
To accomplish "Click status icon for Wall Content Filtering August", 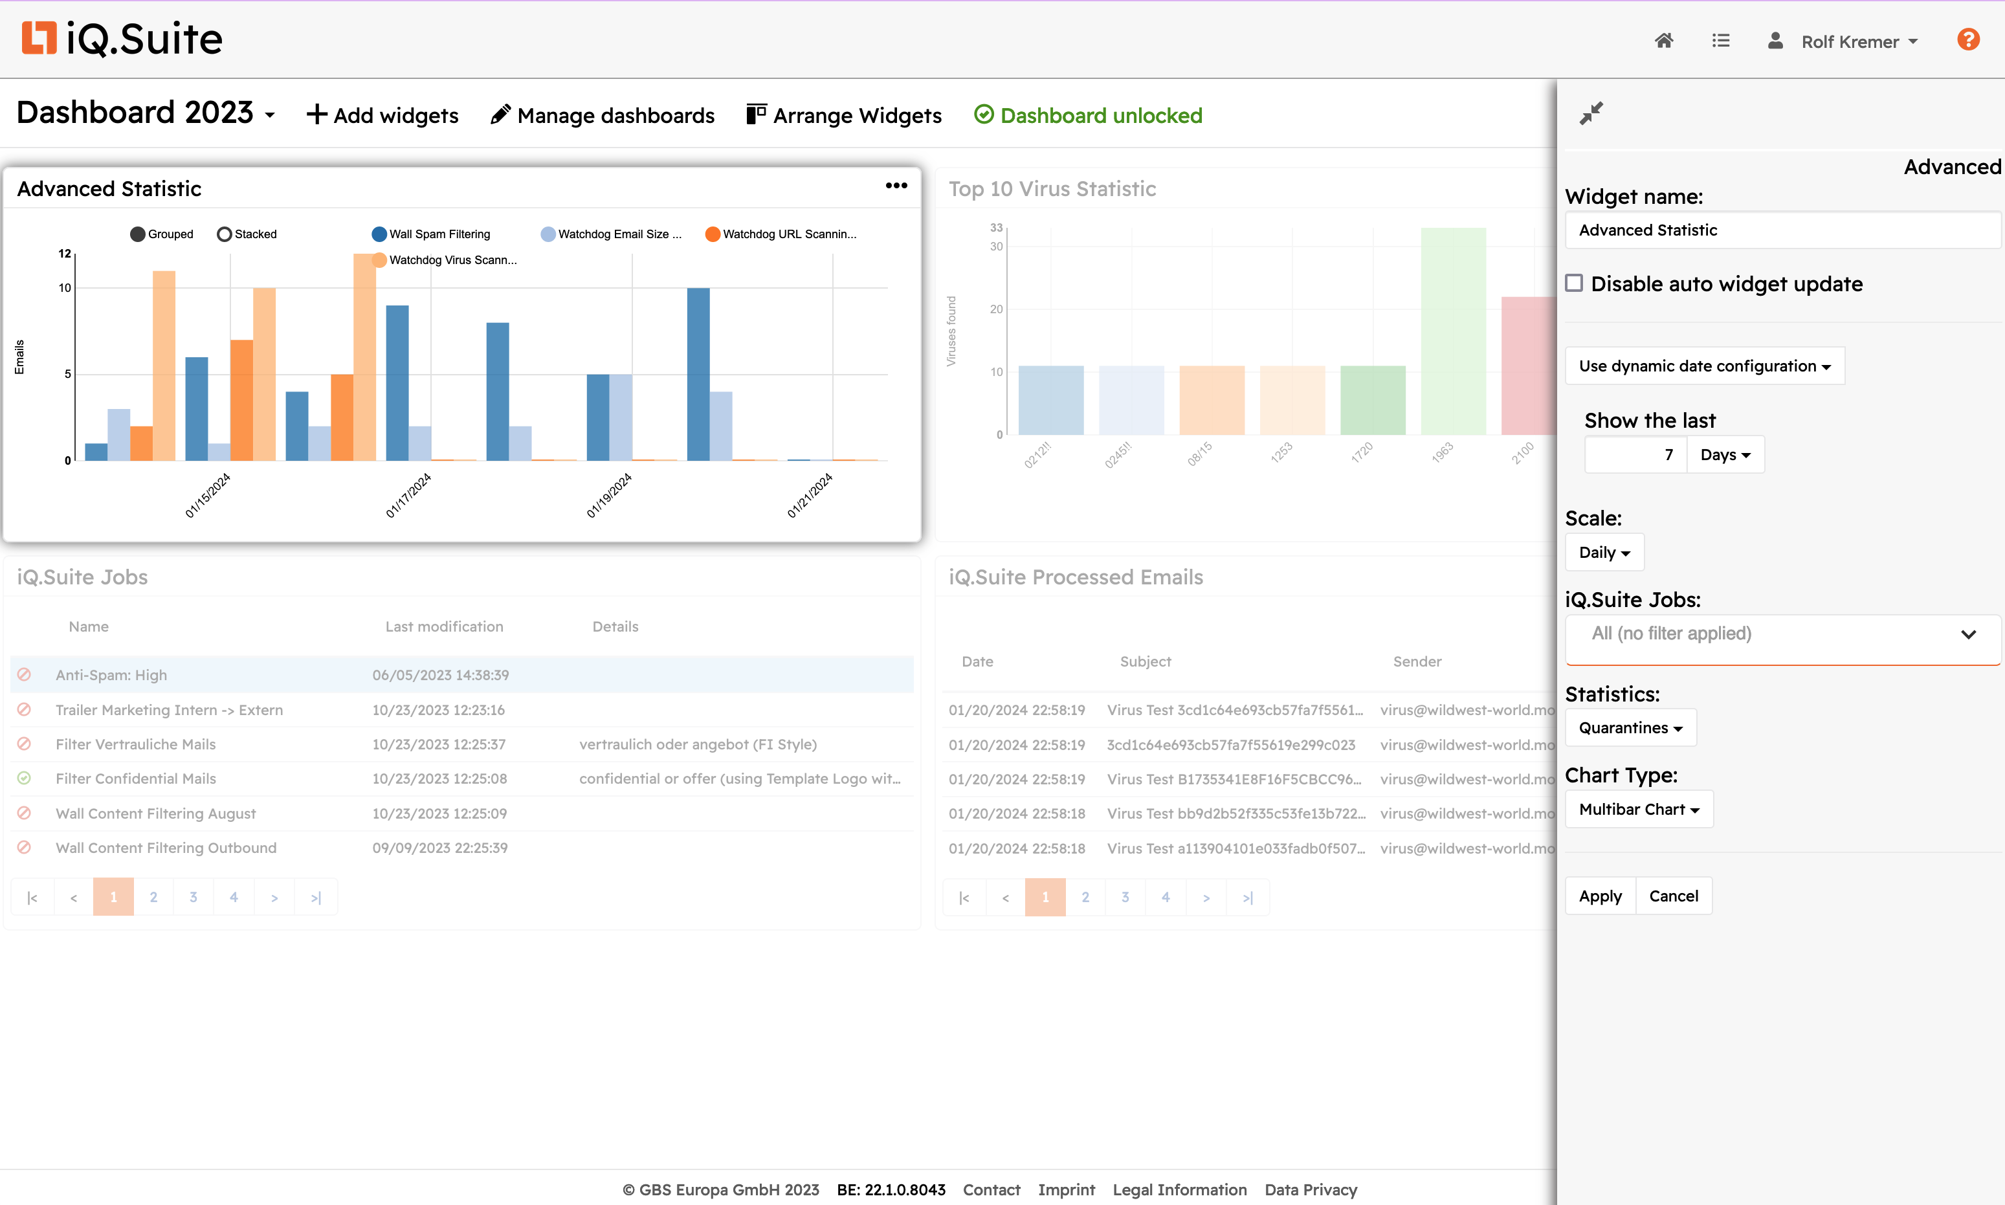I will tap(25, 812).
